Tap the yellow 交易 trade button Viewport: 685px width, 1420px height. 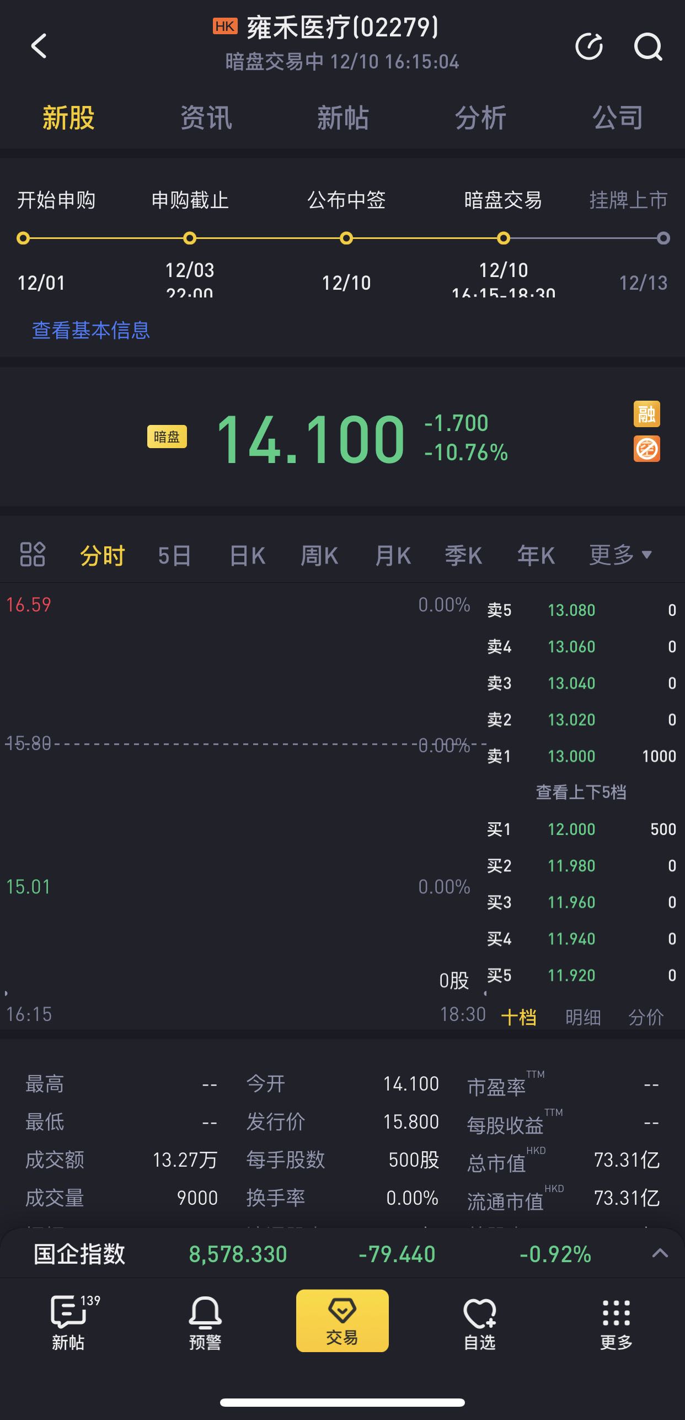[x=342, y=1321]
